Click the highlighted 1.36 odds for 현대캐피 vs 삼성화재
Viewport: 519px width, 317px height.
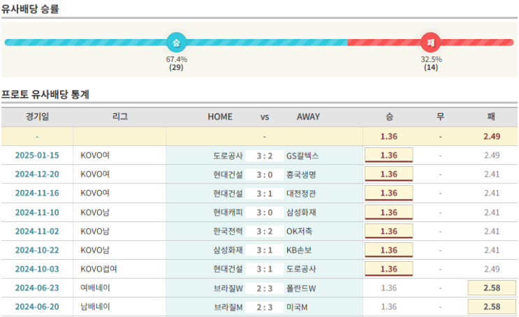(x=388, y=212)
